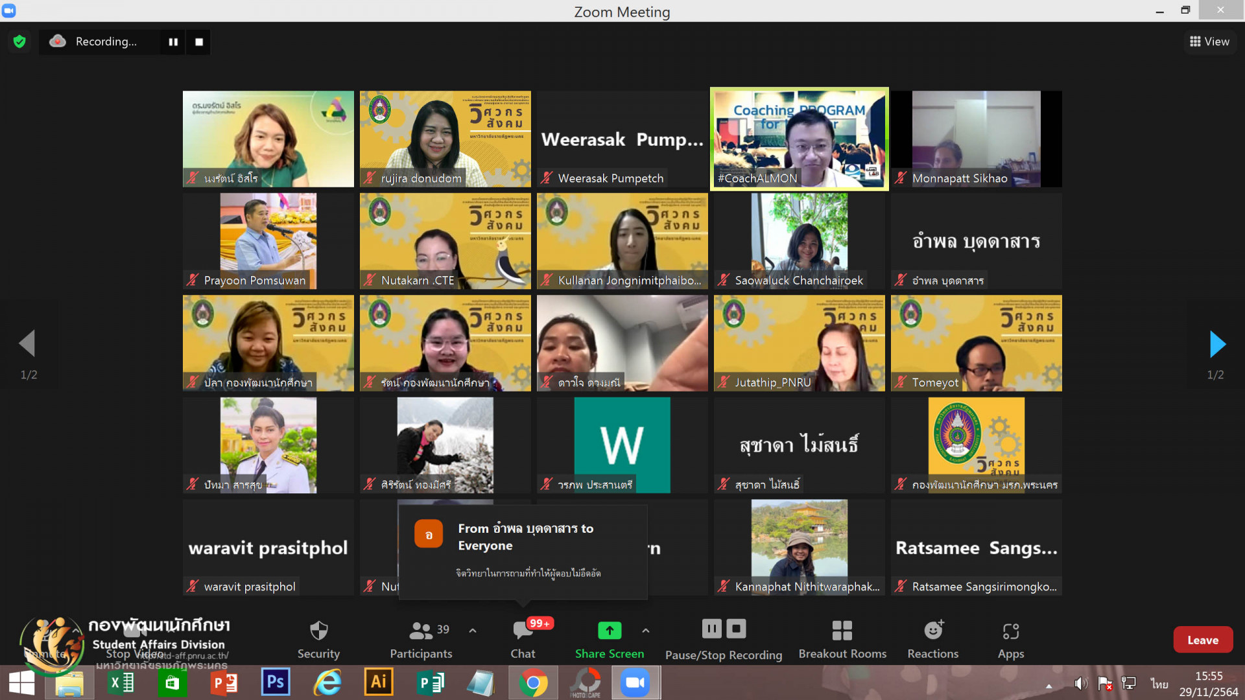Open the Security shield icon

coord(318,631)
